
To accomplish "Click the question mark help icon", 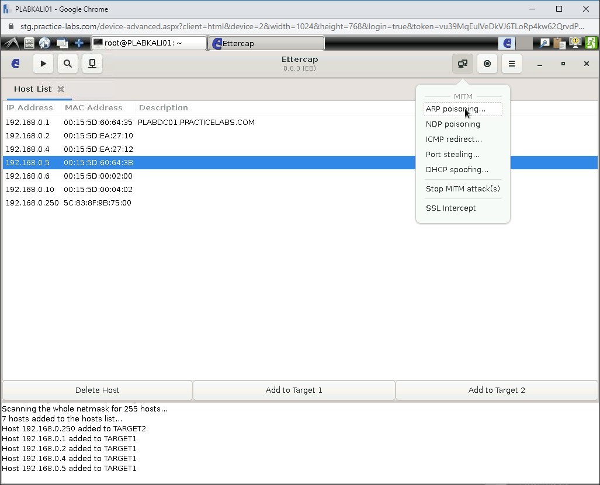I will click(575, 43).
